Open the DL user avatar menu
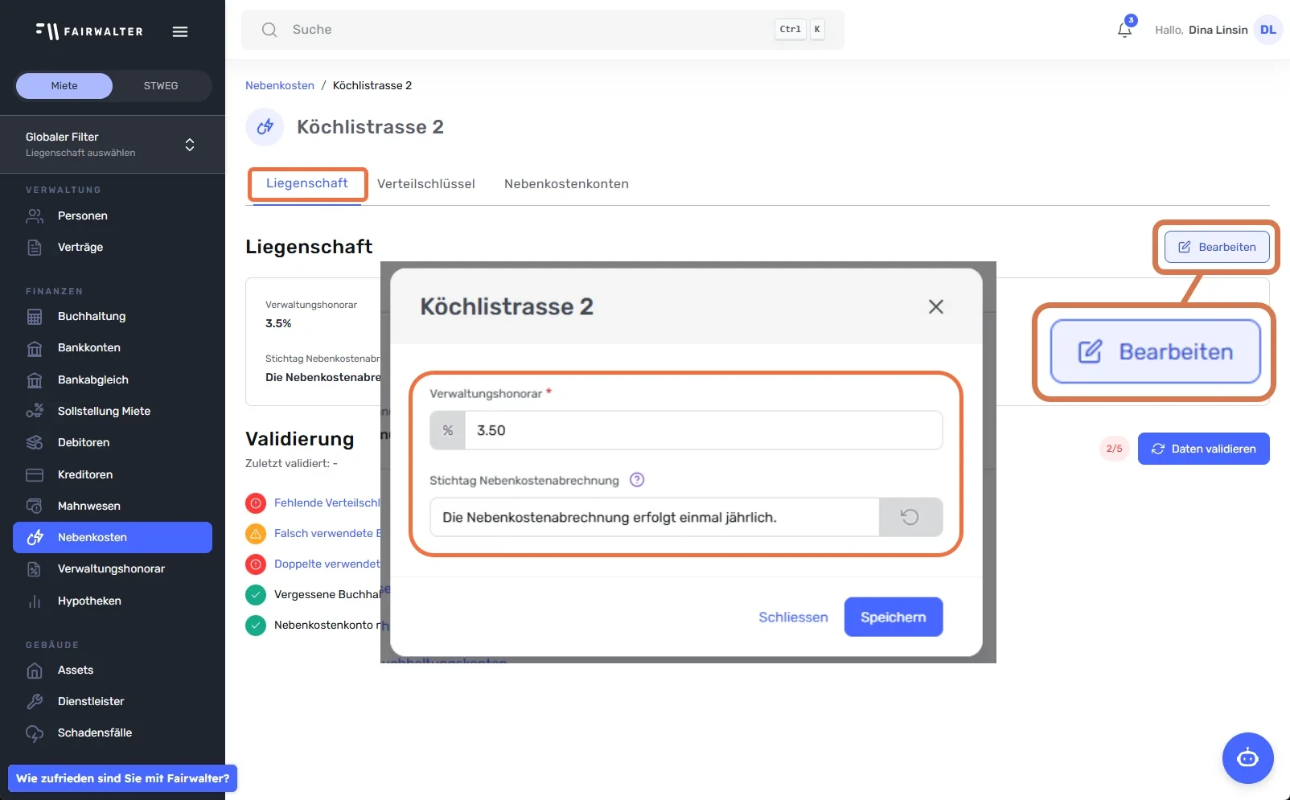Image resolution: width=1290 pixels, height=800 pixels. click(x=1267, y=30)
